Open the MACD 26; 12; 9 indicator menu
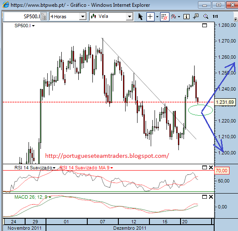 [x=50, y=197]
